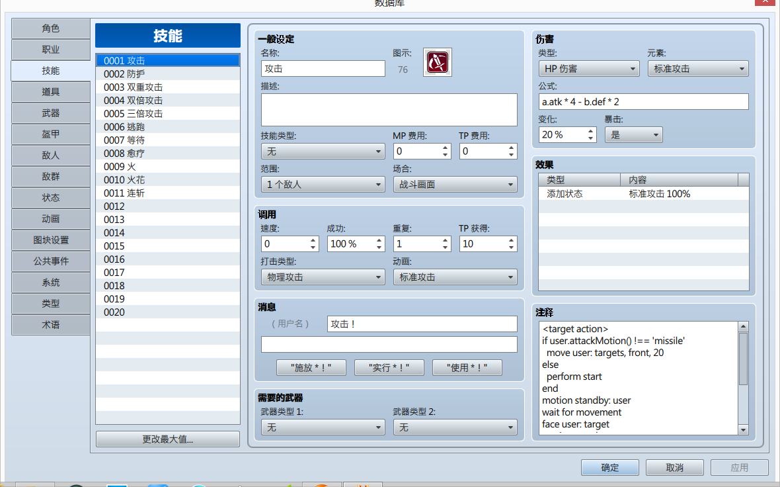Increase the MP 费用 value
Screen dimensions: 780x487
[x=446, y=148]
